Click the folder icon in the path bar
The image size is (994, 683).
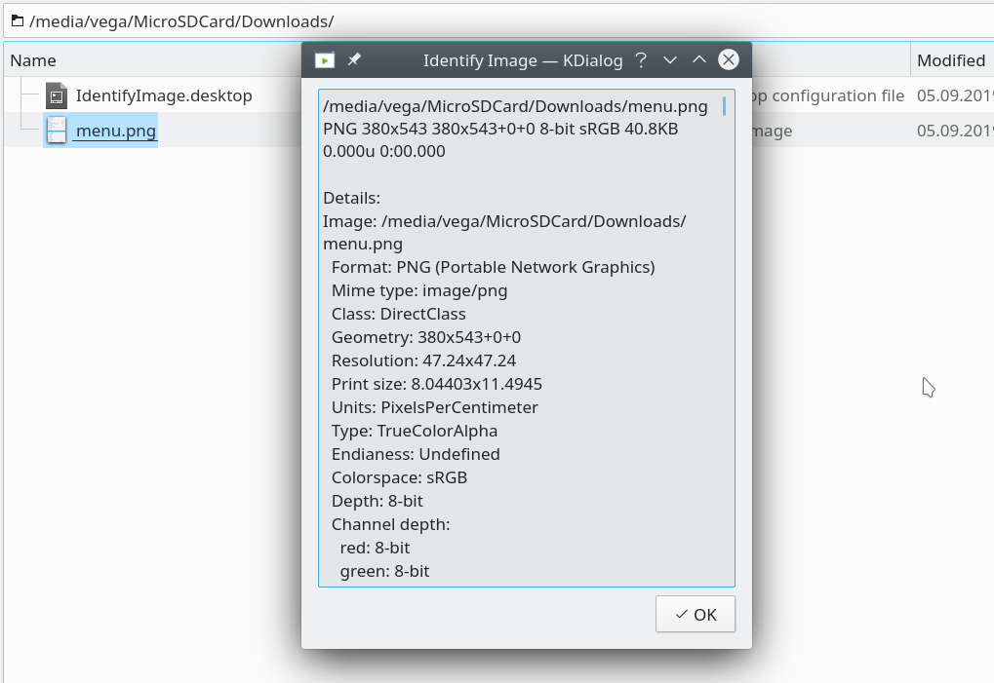(18, 20)
